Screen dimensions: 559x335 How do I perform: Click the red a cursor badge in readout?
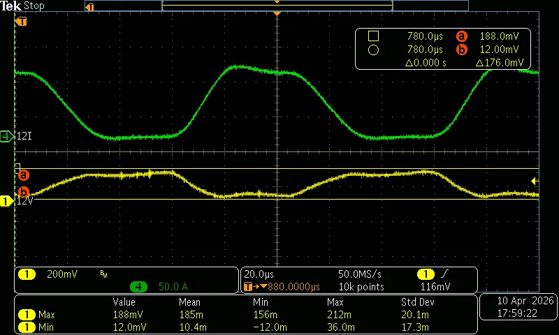[461, 36]
